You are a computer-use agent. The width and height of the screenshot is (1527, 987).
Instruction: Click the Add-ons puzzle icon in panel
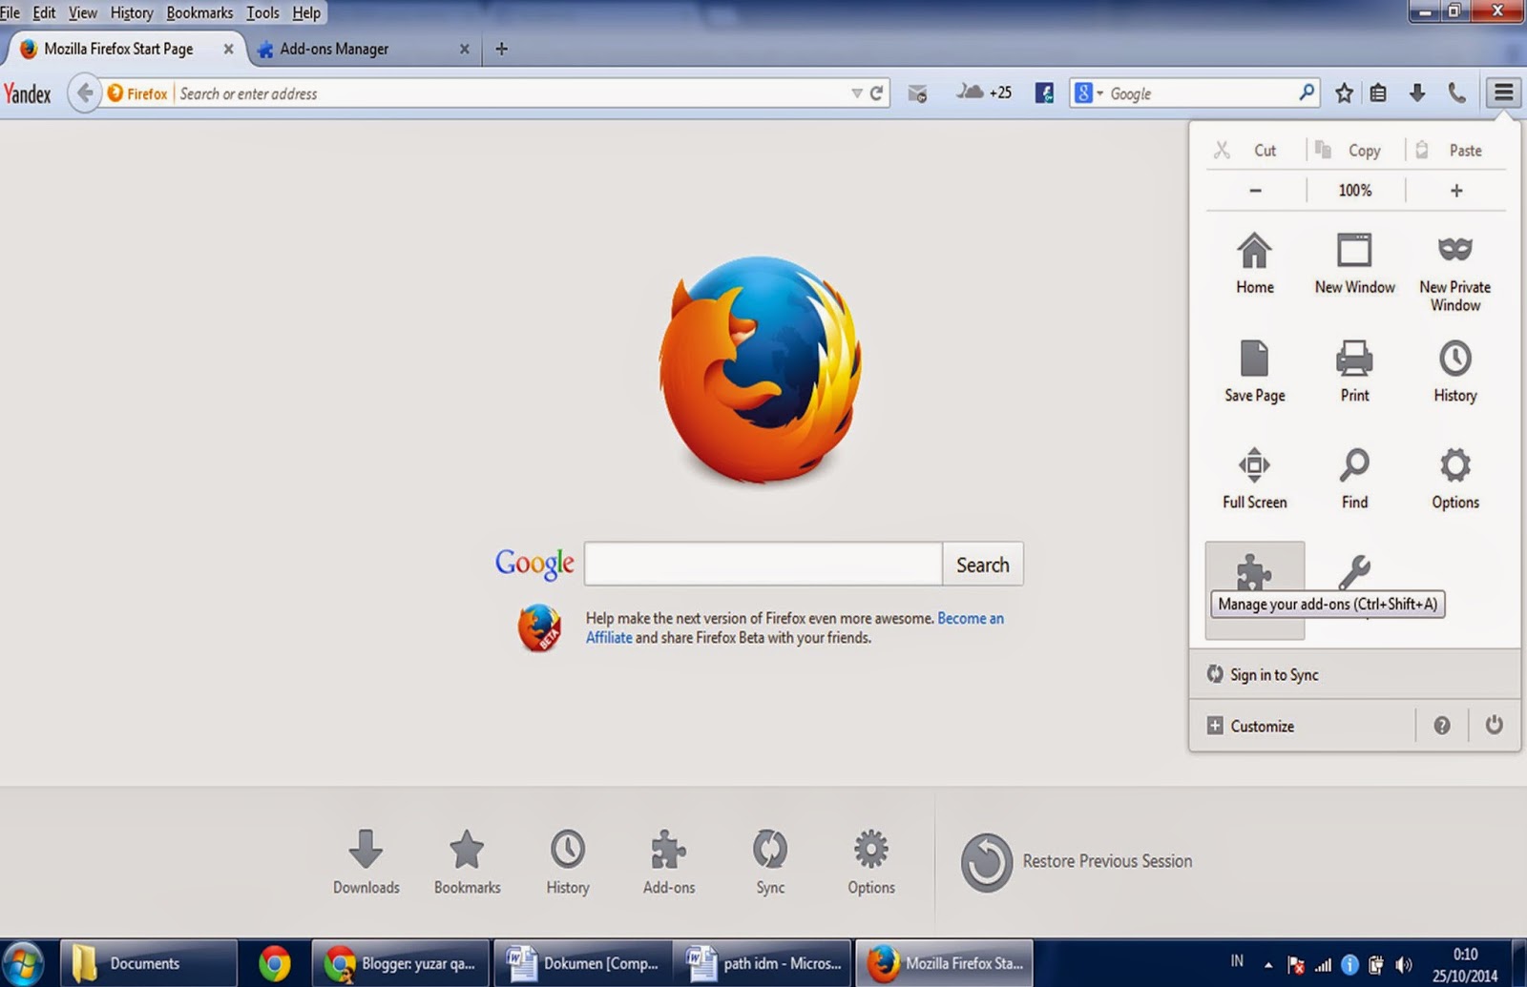(x=1254, y=572)
